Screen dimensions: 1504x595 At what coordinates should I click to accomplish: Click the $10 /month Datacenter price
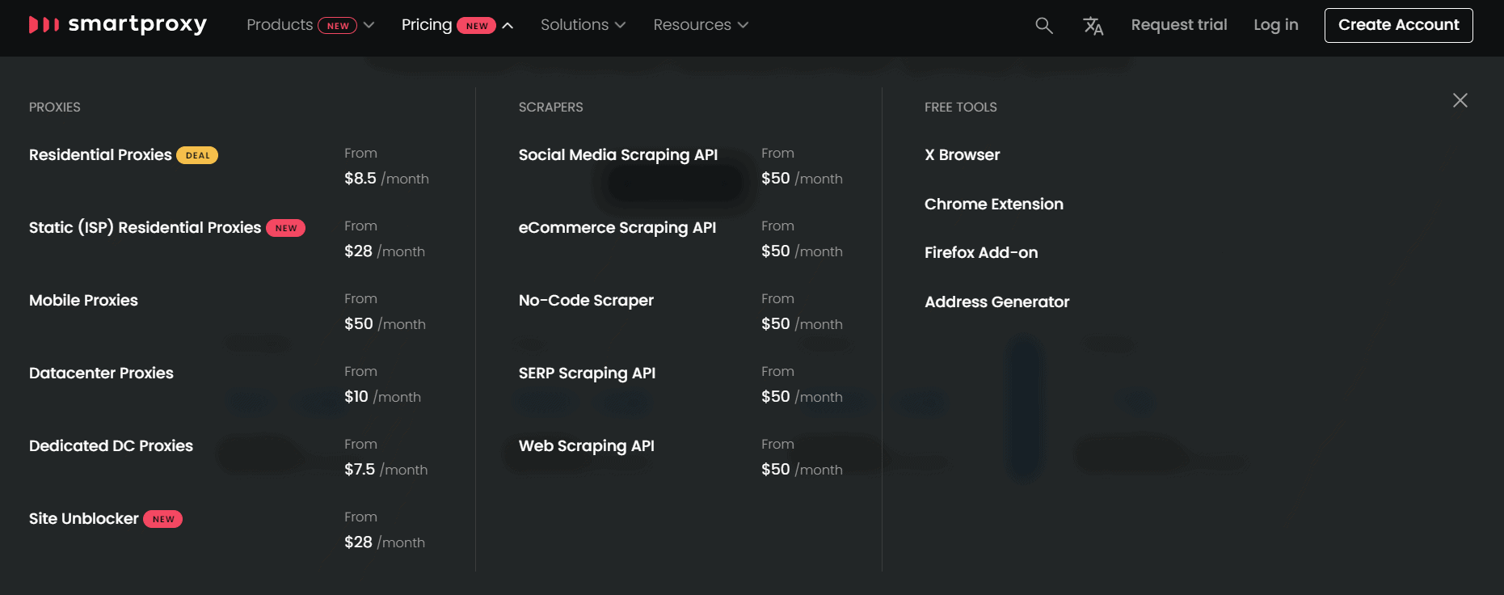point(382,397)
